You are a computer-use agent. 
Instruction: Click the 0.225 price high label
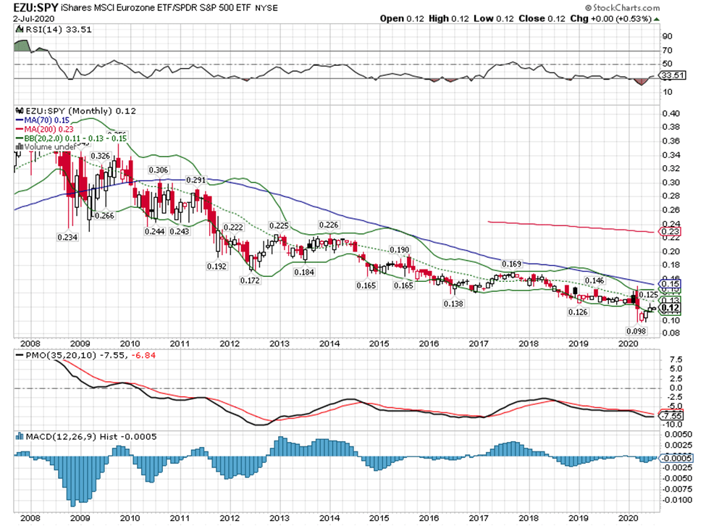coord(279,225)
